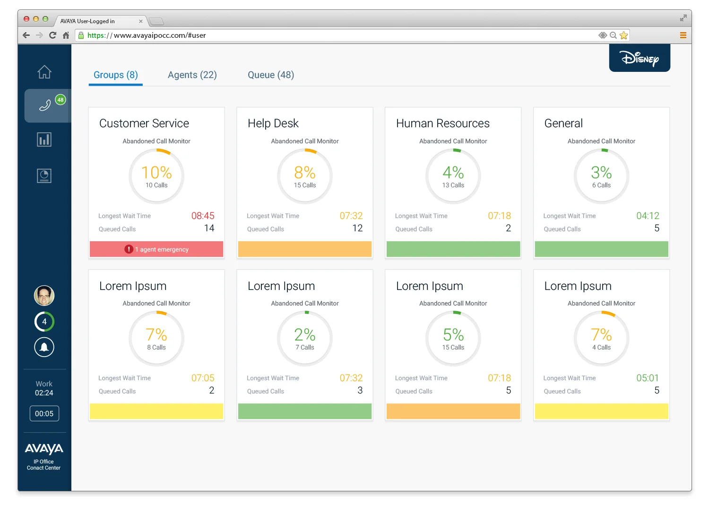Click the browser back arrow
This screenshot has height=506, width=709.
26,35
